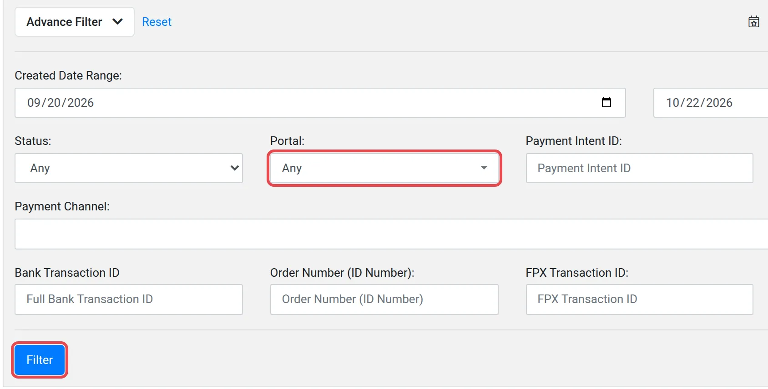Image resolution: width=768 pixels, height=389 pixels.
Task: Focus the Order Number (ID Number) field
Action: click(384, 299)
